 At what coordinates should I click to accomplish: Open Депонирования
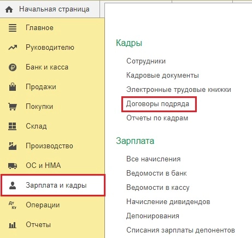pyautogui.click(x=153, y=216)
